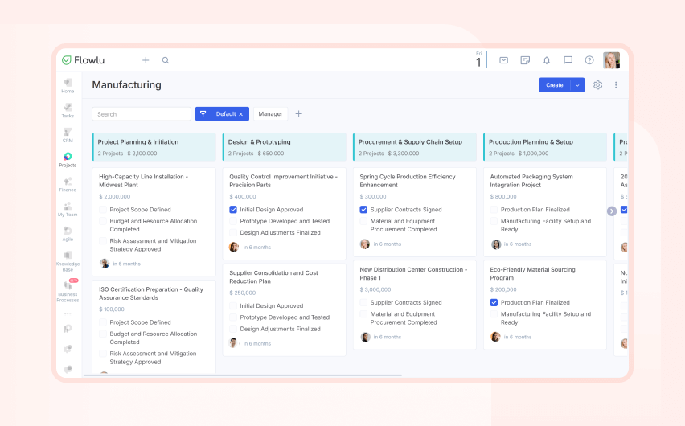Expand the Create button dropdown arrow
This screenshot has height=426, width=685.
577,85
